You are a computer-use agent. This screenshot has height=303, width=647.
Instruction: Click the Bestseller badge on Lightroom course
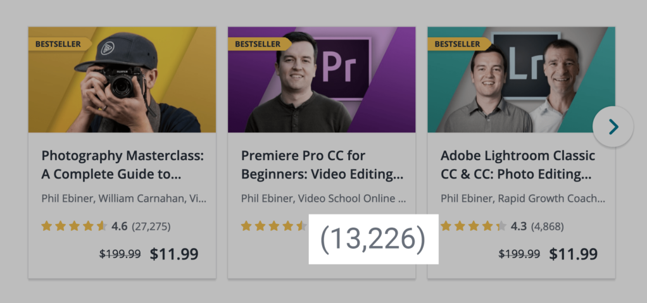click(458, 44)
